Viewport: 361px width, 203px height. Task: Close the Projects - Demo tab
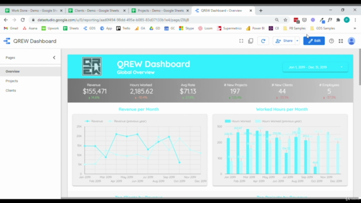pos(187,11)
